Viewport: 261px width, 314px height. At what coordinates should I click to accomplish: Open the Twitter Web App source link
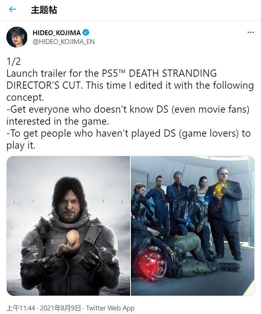(110, 308)
